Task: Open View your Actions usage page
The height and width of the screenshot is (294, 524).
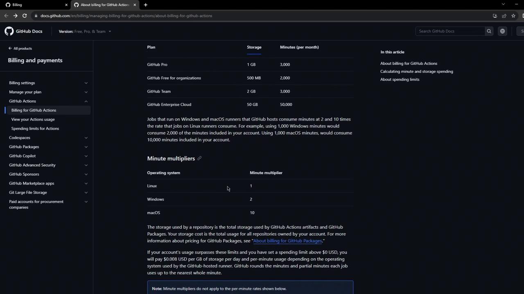Action: (x=33, y=119)
